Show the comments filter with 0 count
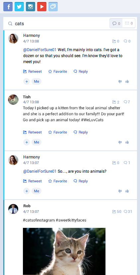Viewport: 140px width, 275px height. 116,23
